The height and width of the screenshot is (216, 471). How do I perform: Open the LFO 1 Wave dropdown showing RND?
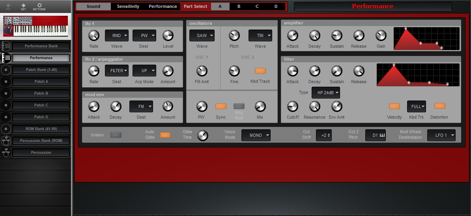[117, 35]
